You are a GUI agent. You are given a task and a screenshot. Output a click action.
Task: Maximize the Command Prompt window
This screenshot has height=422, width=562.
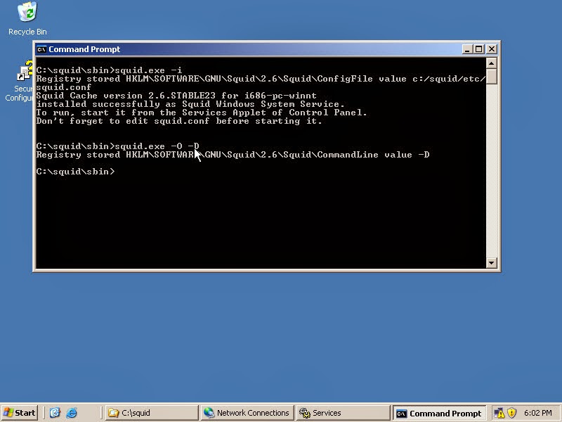(479, 49)
